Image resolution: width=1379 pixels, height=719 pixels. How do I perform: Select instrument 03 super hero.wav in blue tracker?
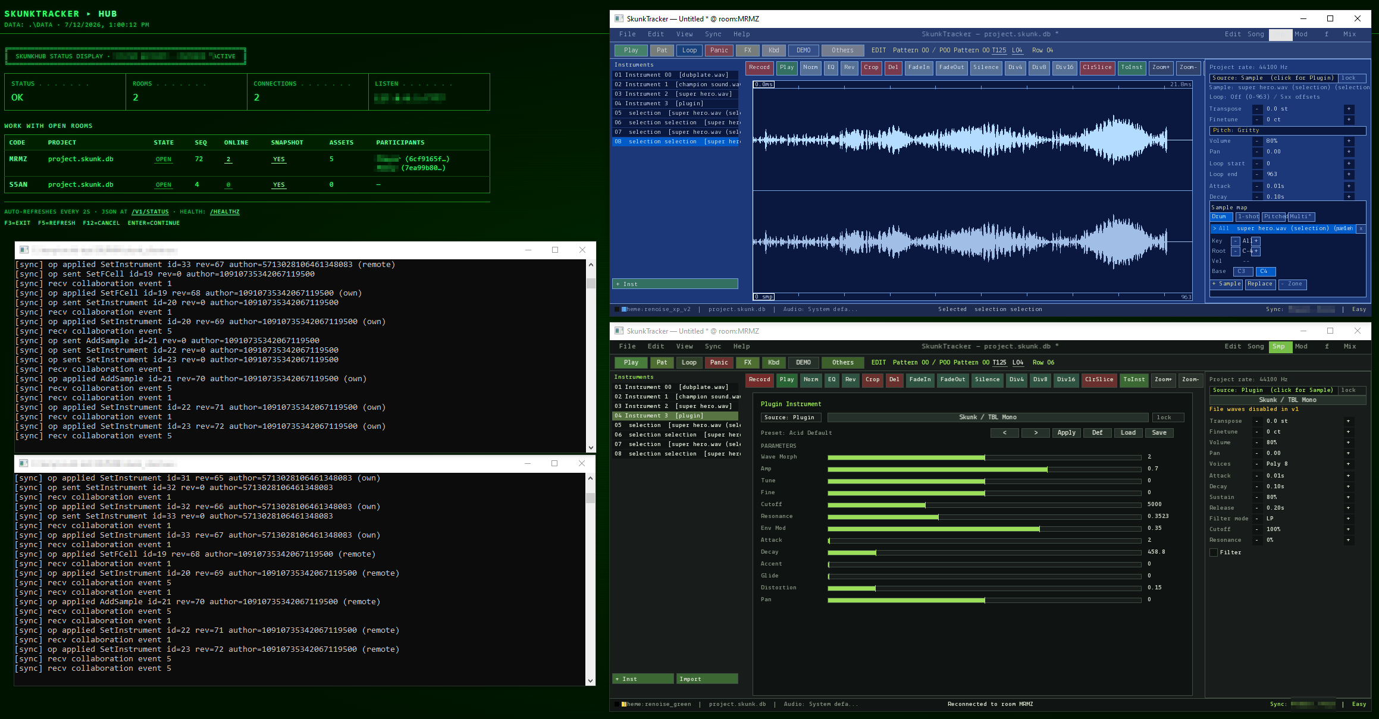(x=675, y=94)
